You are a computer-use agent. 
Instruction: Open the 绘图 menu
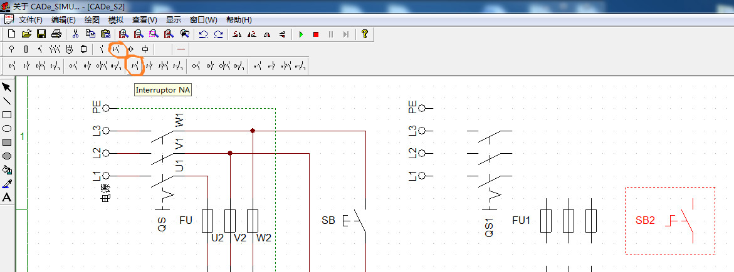pyautogui.click(x=92, y=20)
